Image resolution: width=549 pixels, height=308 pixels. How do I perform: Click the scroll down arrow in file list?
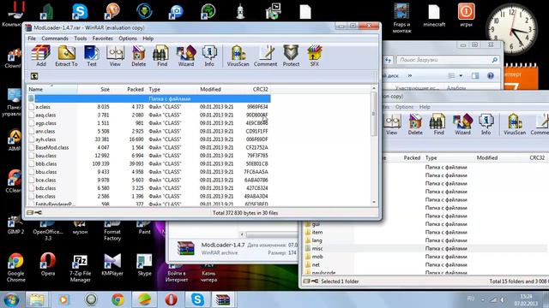click(x=374, y=202)
